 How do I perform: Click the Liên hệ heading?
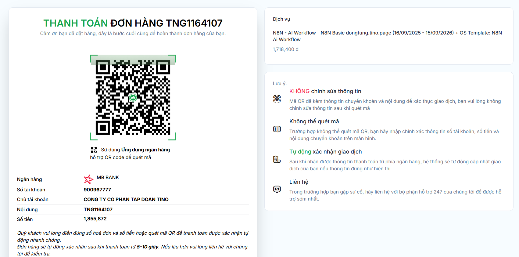pyautogui.click(x=299, y=182)
